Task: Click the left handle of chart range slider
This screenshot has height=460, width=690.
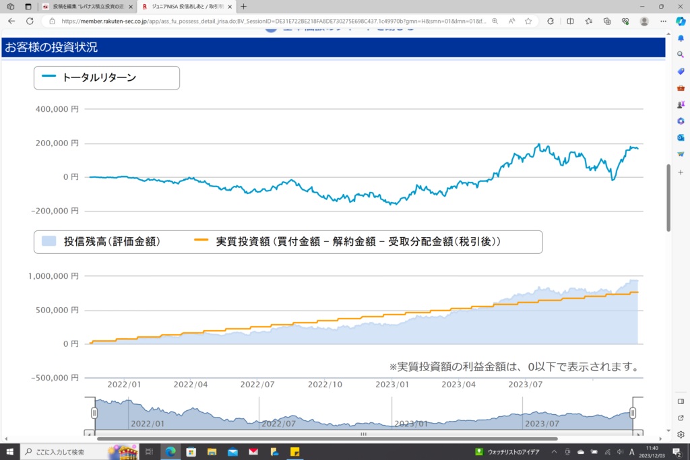Action: [x=95, y=412]
